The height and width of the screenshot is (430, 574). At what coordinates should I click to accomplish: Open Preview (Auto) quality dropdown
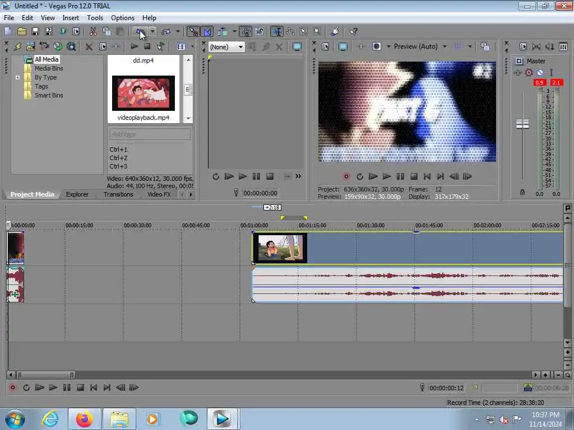point(445,46)
